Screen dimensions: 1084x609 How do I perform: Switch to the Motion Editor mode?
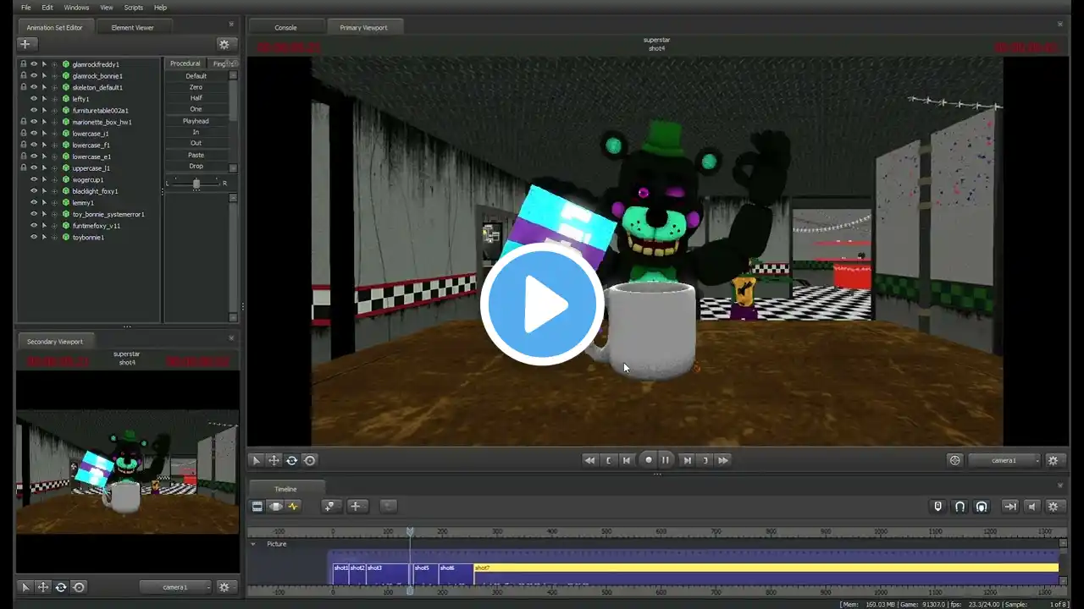click(x=275, y=507)
